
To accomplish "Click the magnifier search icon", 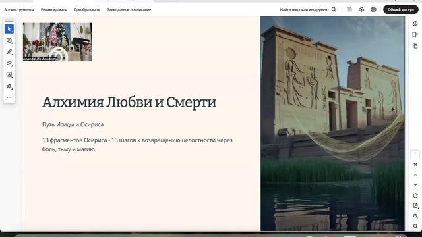I will pyautogui.click(x=334, y=9).
